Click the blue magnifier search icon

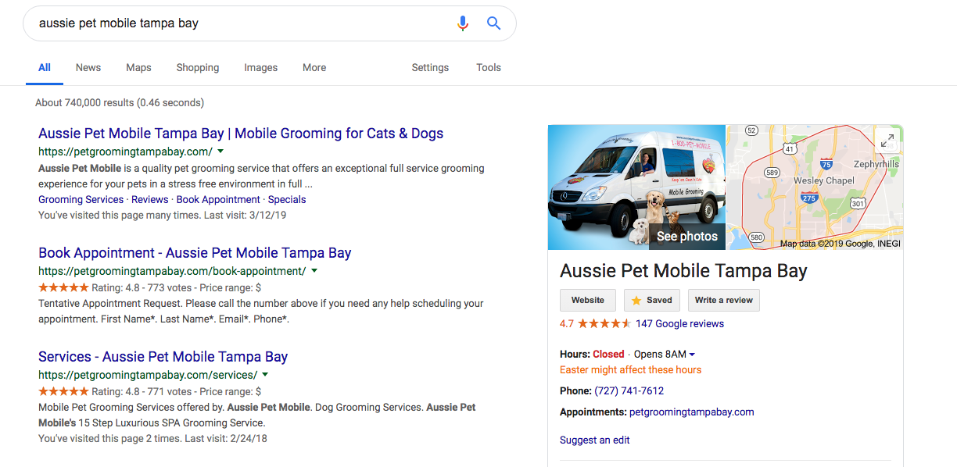pos(493,23)
